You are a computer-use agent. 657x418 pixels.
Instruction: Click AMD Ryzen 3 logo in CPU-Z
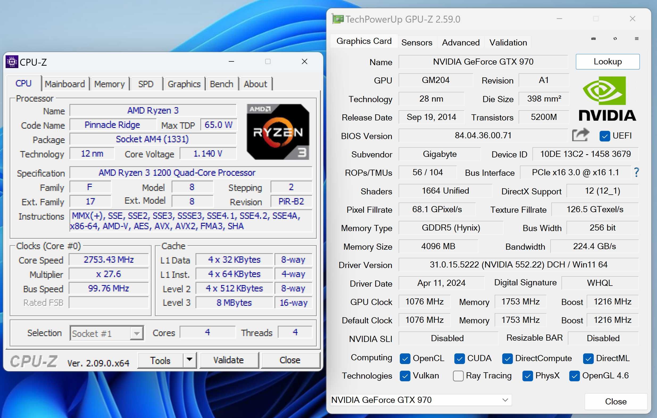(x=278, y=132)
